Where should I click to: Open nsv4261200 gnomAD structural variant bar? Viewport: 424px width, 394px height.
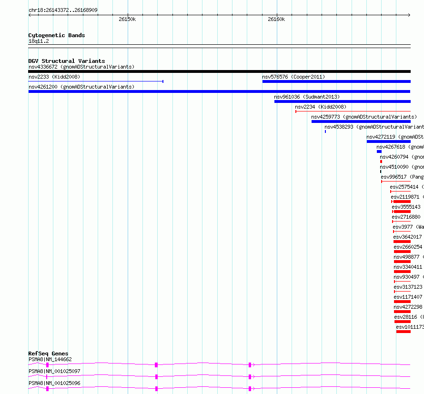219,91
